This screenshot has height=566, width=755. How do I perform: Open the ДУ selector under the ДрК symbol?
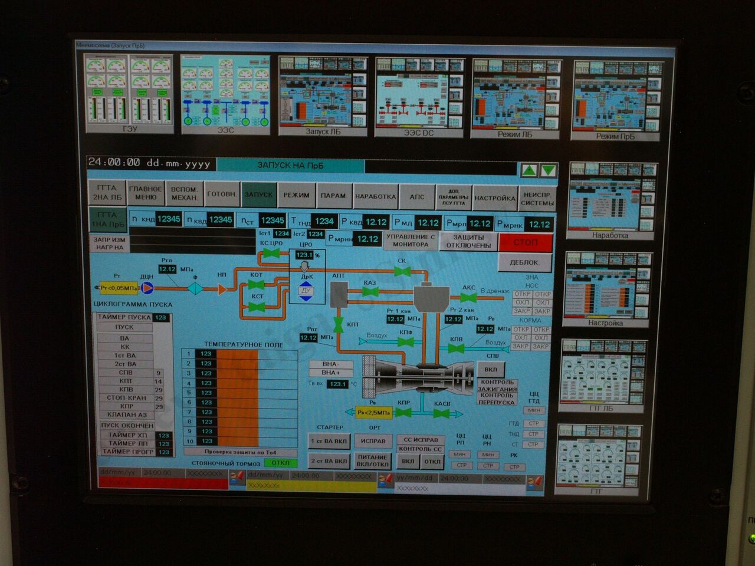coord(306,290)
